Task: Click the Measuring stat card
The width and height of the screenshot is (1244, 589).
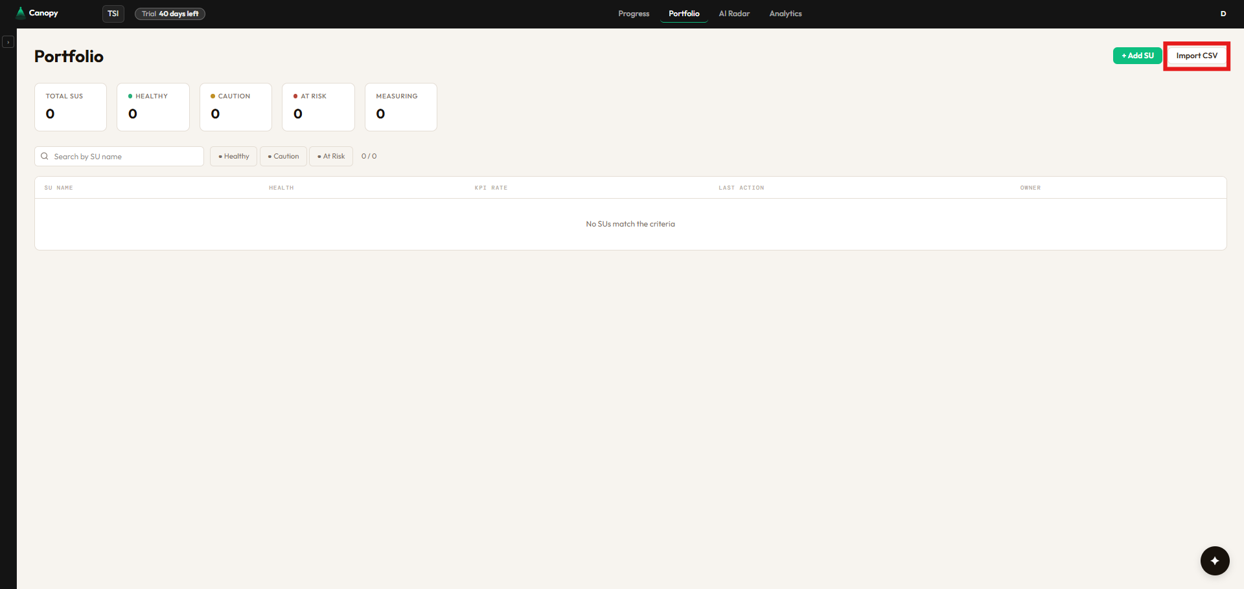Action: point(401,107)
